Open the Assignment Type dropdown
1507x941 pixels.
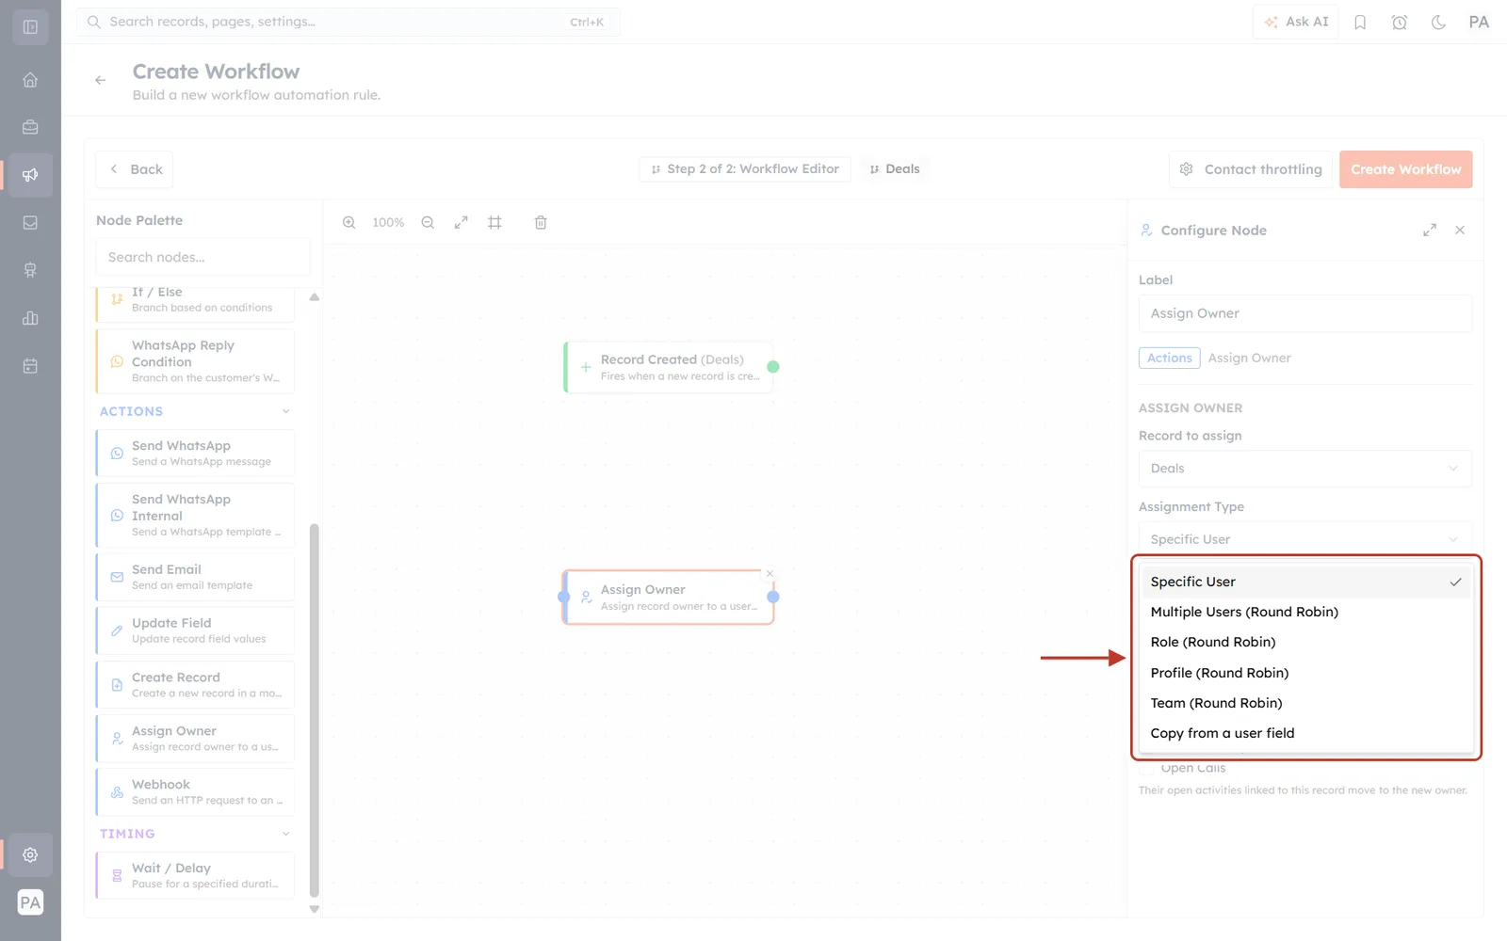tap(1304, 539)
